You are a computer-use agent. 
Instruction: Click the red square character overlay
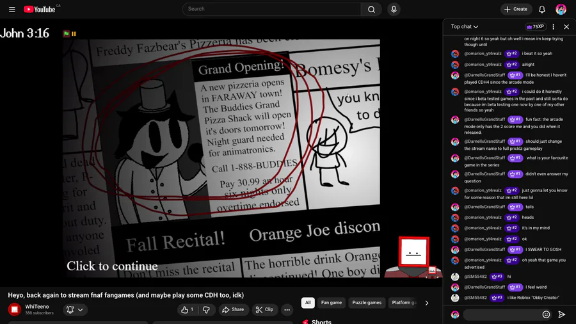click(413, 256)
